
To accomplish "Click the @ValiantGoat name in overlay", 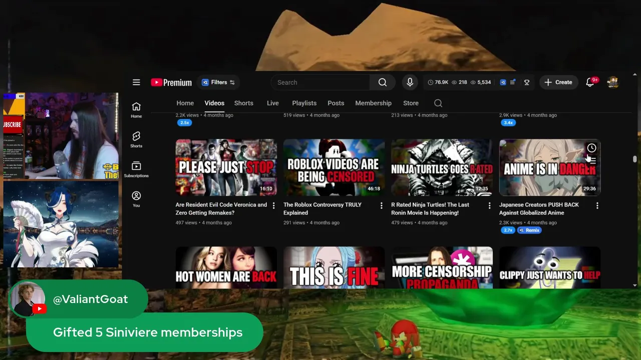I will tap(90, 299).
